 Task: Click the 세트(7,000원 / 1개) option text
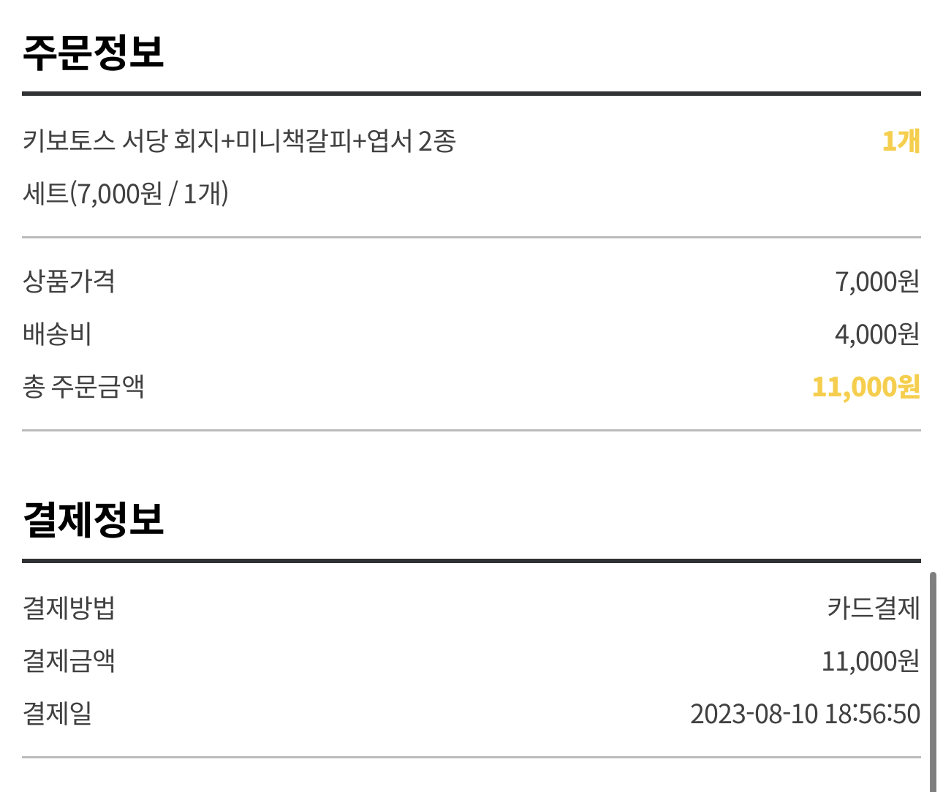(x=126, y=194)
